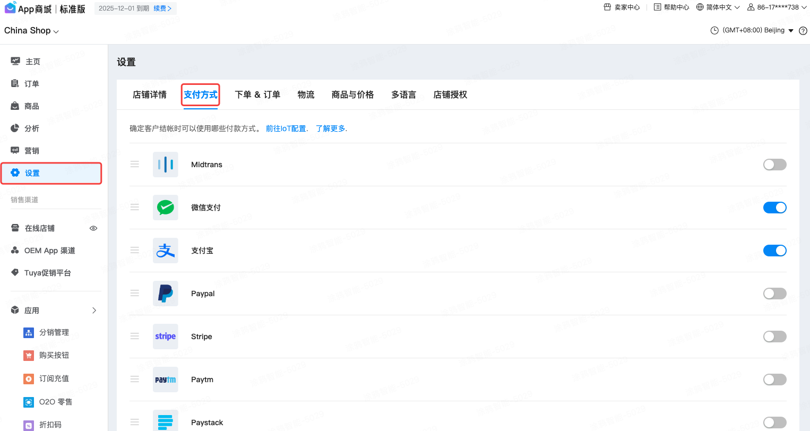Open the 购买按钮 app icon
Image resolution: width=810 pixels, height=431 pixels.
pos(29,355)
